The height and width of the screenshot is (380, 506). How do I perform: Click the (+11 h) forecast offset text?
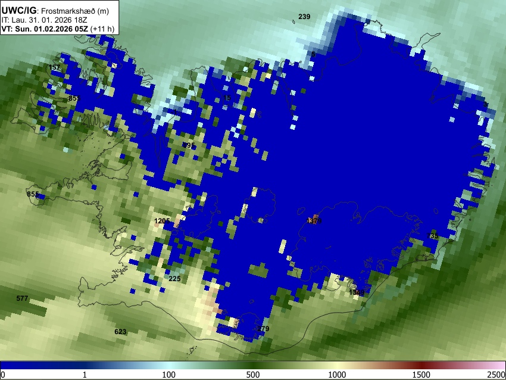(x=102, y=29)
